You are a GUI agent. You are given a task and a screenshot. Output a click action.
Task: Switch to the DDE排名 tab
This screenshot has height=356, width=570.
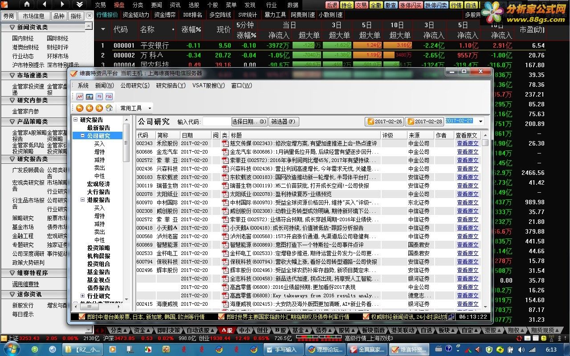pos(193,15)
